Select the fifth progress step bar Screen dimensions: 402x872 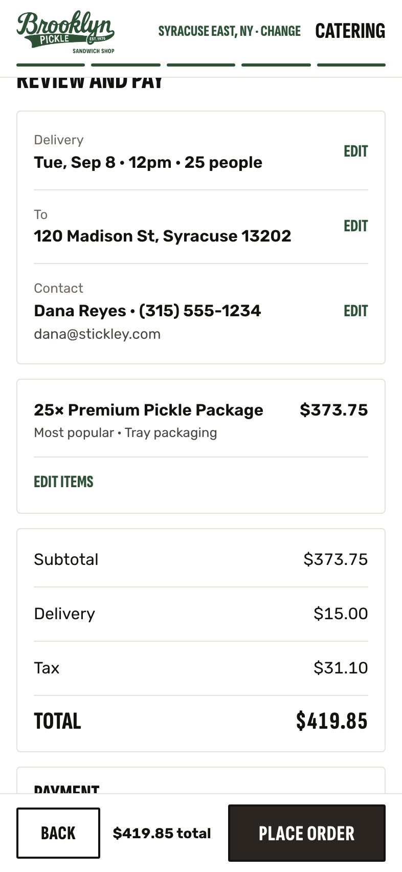click(351, 65)
